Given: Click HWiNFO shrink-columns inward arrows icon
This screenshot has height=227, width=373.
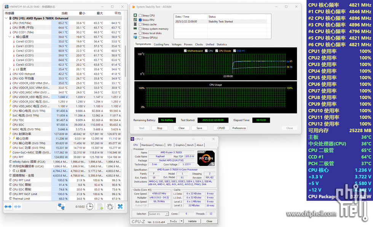Looking at the screenshot, I should 18,207.
